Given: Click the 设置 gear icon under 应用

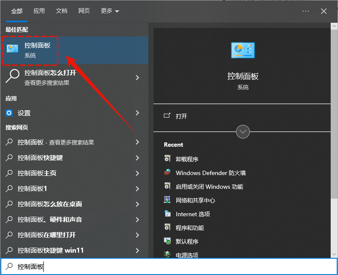Looking at the screenshot, I should 9,113.
